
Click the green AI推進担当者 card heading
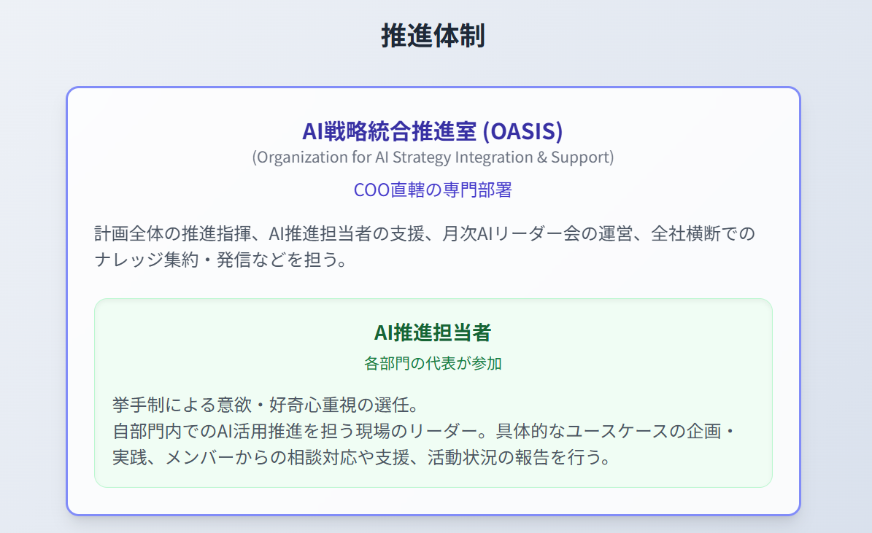coord(433,332)
